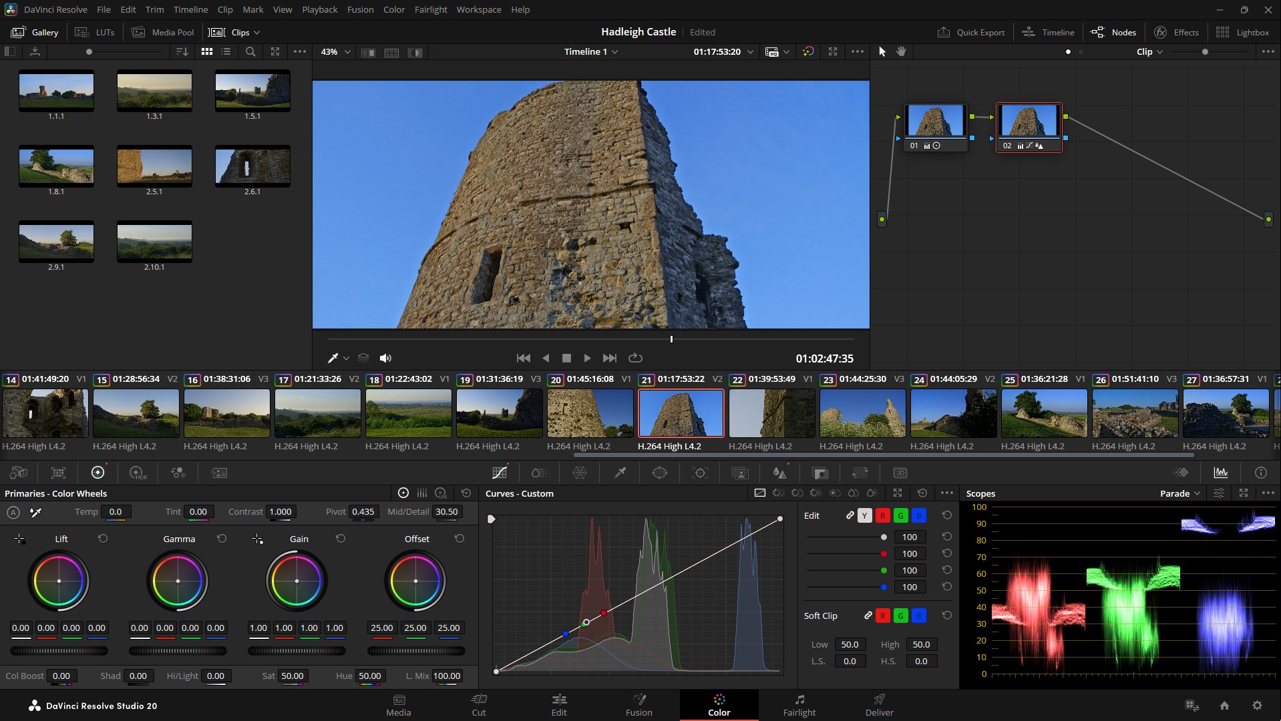Open the node graph Clip mode dropdown
Screen dimensions: 1281x721
tap(1150, 51)
